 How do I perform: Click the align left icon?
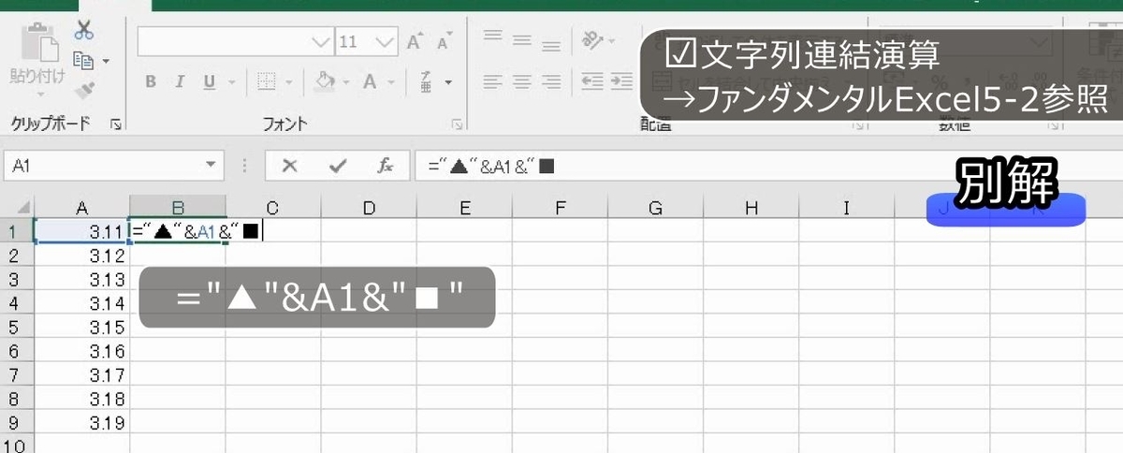[492, 82]
